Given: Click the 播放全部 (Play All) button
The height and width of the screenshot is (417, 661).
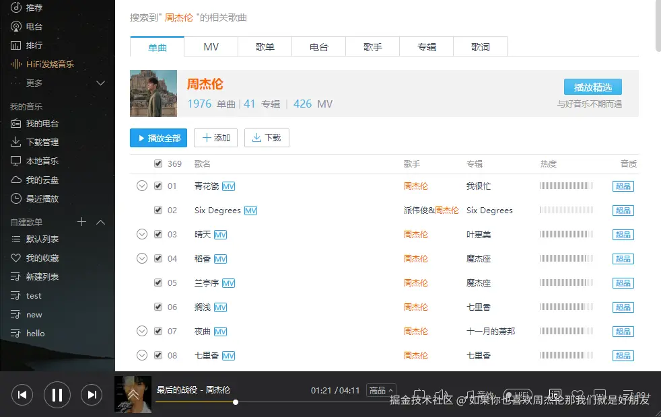Looking at the screenshot, I should click(x=158, y=138).
